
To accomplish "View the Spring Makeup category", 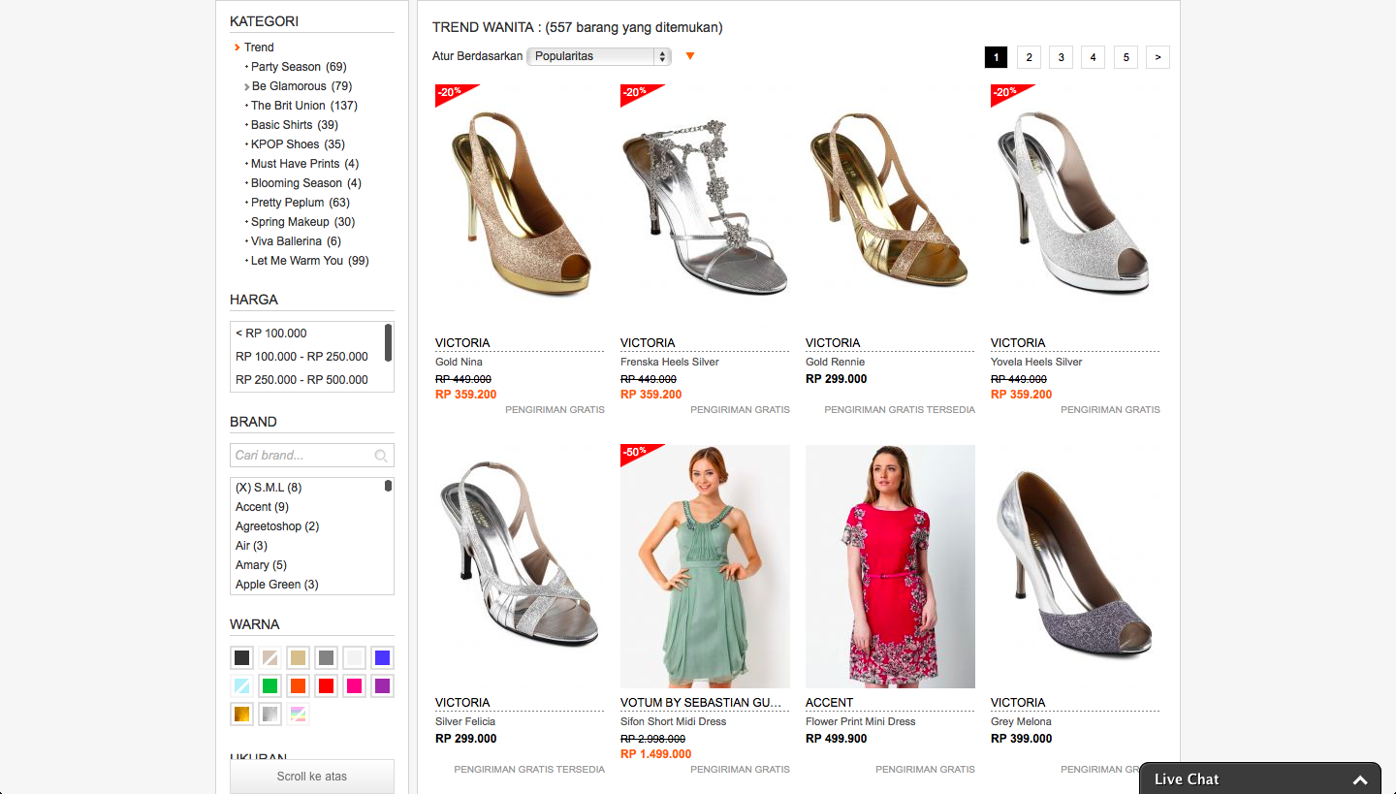I will click(x=303, y=222).
